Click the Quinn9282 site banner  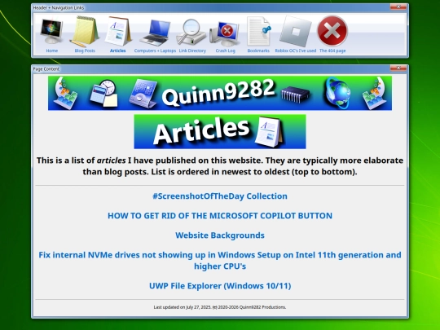point(220,93)
